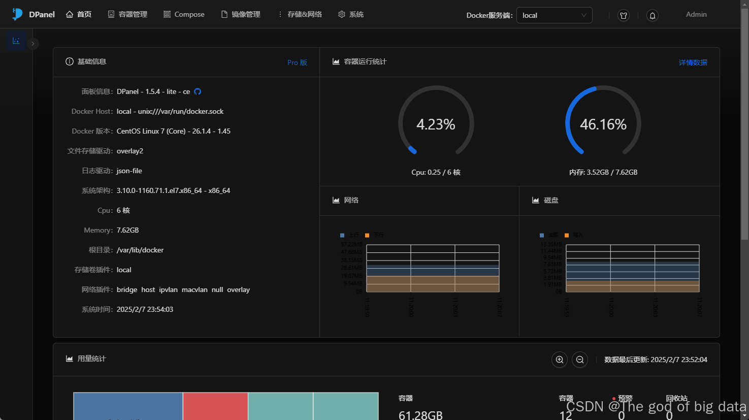Zoom out usage chart with minus magnifier

(580, 360)
